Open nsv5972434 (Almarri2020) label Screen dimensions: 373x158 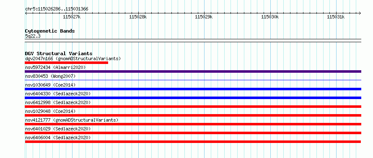click(x=55, y=67)
